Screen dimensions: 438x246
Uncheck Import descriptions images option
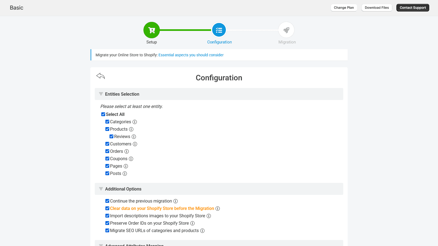coord(107,216)
